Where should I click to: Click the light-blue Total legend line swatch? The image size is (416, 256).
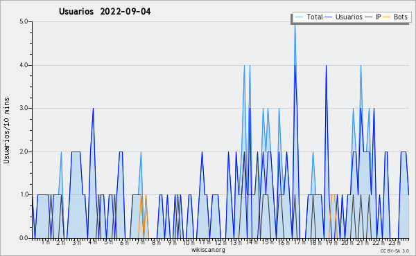(x=299, y=17)
